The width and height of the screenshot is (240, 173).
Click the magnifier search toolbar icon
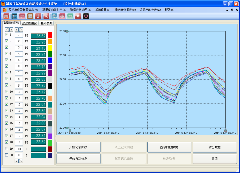(46, 16)
